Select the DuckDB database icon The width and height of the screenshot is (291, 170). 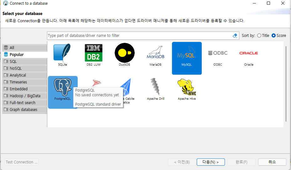[125, 53]
